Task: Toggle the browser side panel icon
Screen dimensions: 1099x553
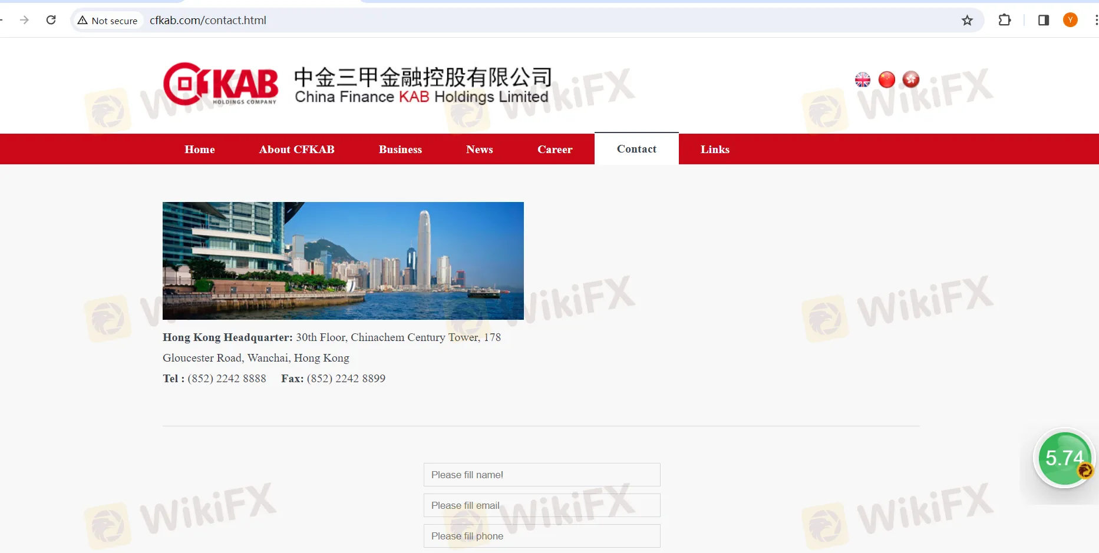Action: [1044, 20]
